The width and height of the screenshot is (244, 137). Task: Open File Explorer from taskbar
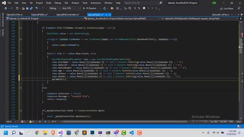pos(45,133)
